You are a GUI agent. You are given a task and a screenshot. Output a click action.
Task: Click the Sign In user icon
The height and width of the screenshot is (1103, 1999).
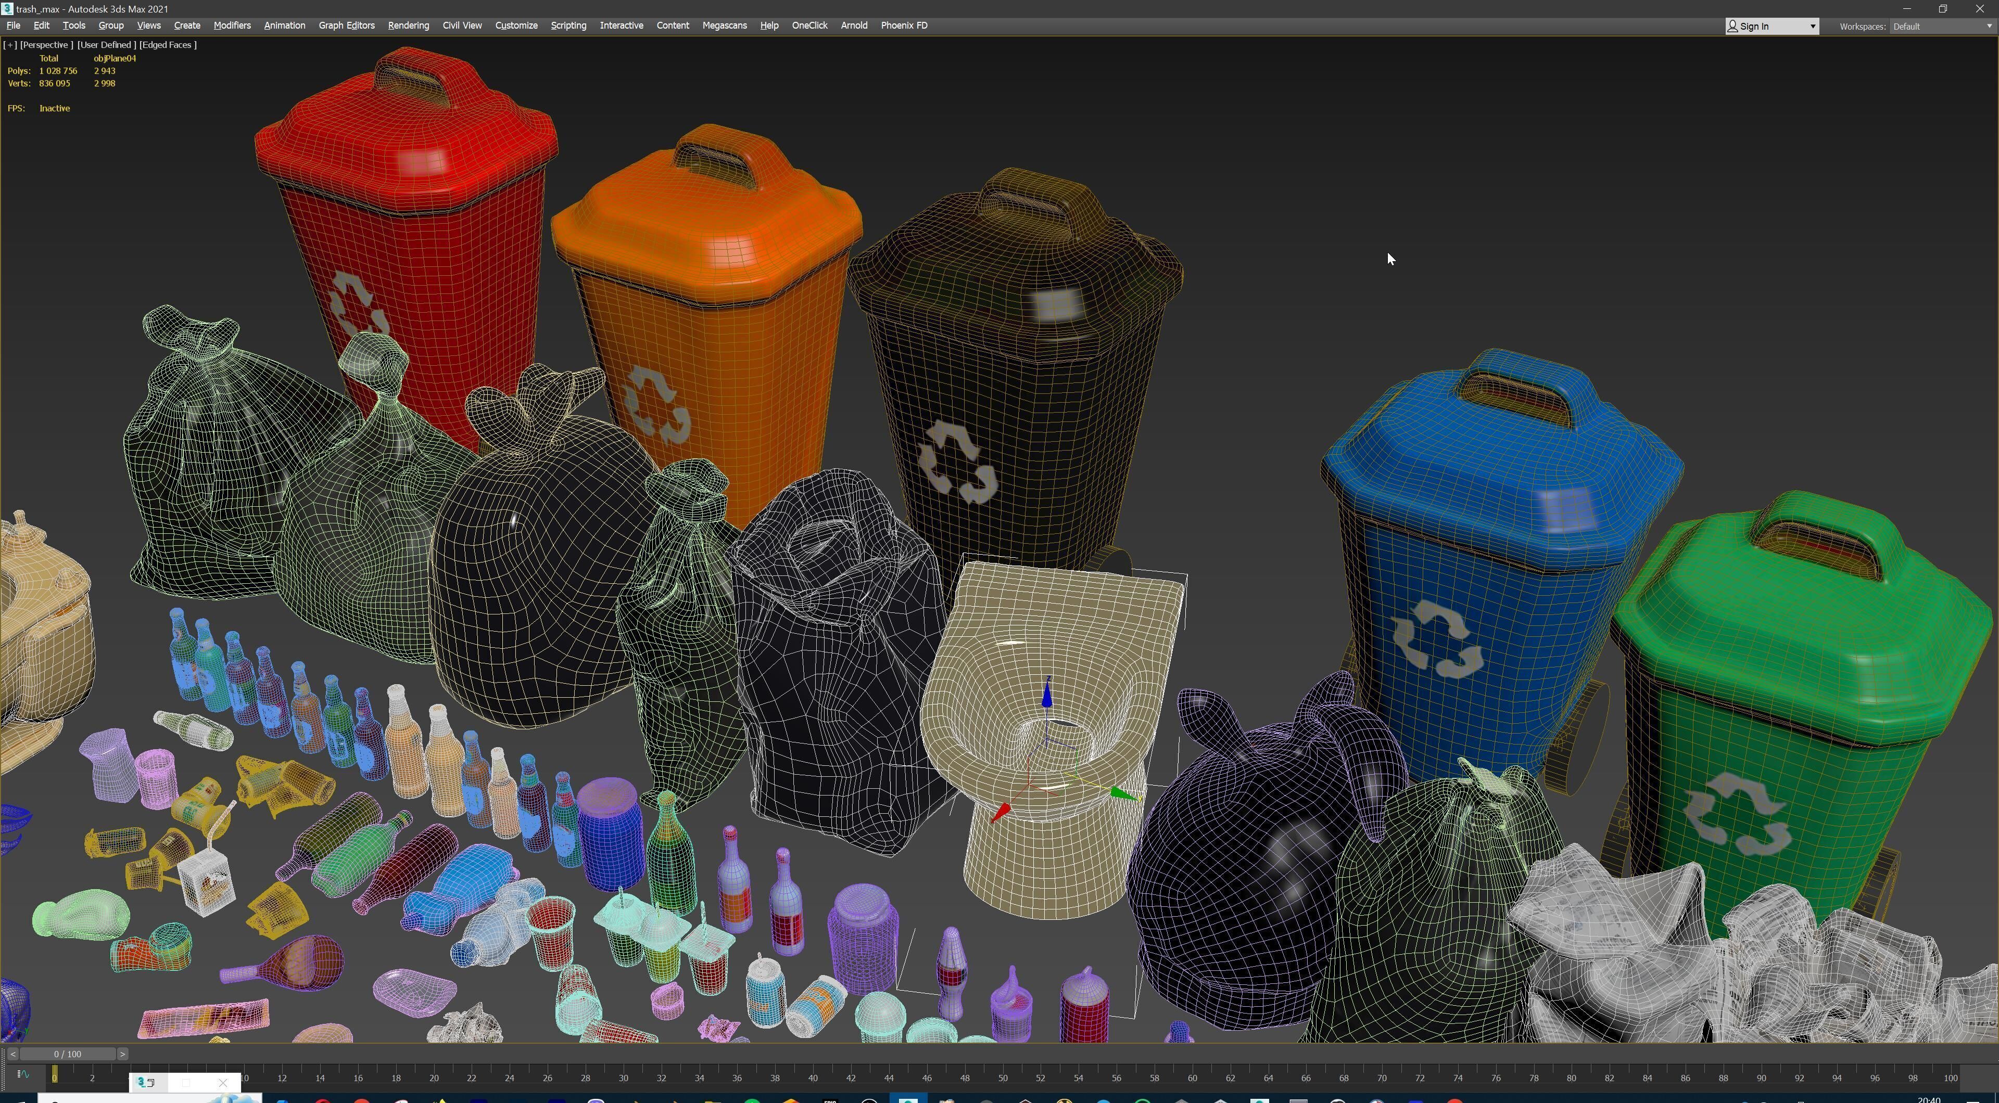(1733, 27)
